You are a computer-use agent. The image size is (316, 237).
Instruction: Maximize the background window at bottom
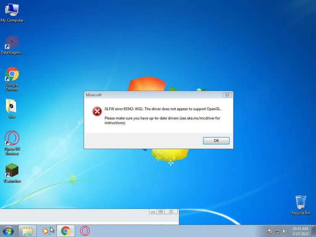click(x=160, y=211)
